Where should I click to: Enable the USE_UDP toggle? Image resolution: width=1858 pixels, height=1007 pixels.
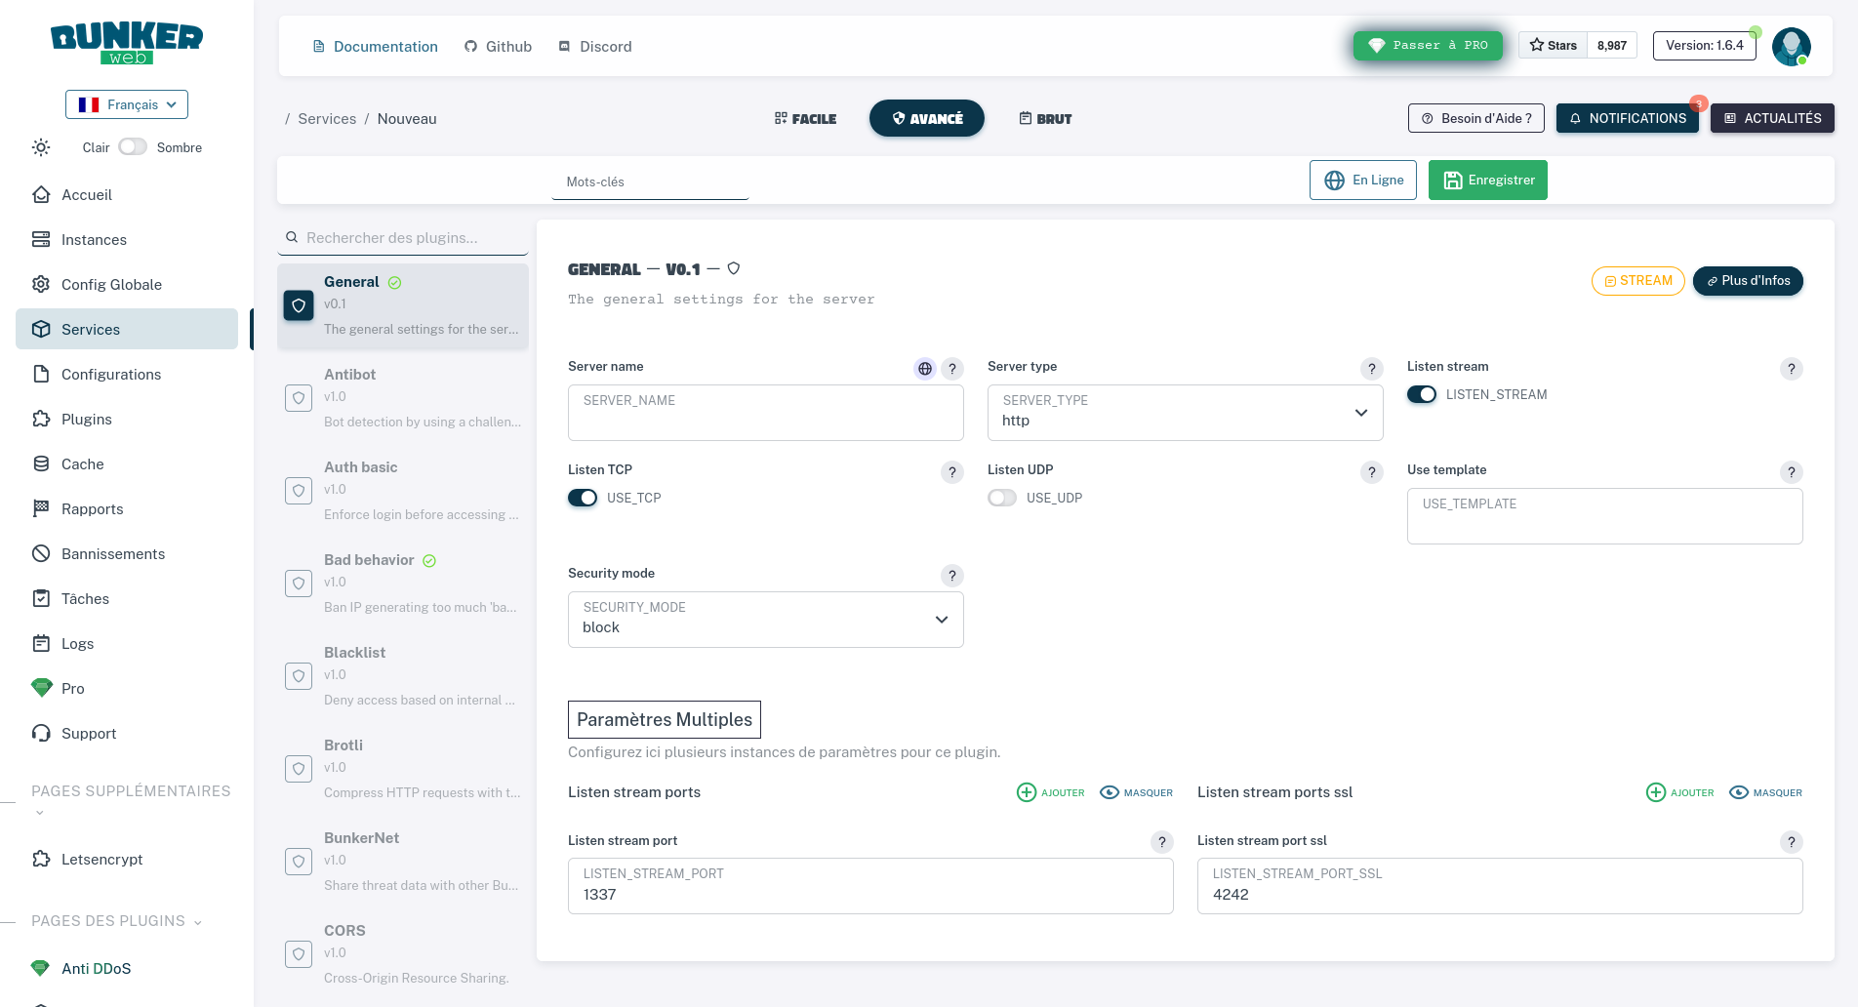coord(1001,498)
